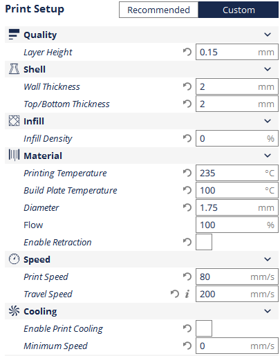This screenshot has width=280, height=356.
Task: Reset Layer Height to default value
Action: tap(187, 52)
